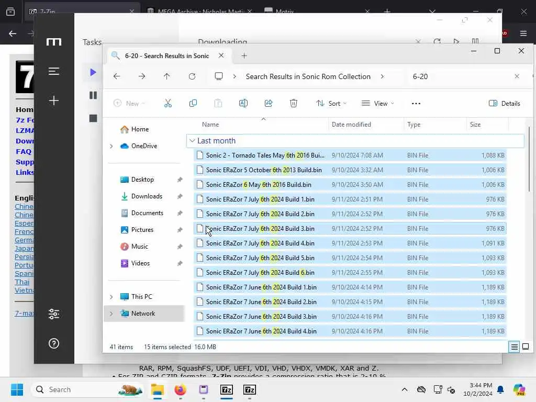The width and height of the screenshot is (536, 402).
Task: Click the Motrix logo icon
Action: [x=54, y=42]
